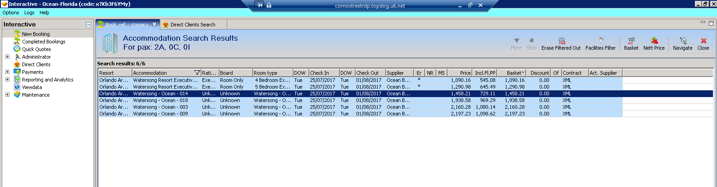
Task: Sort results by the Resort column
Action: tap(115, 72)
